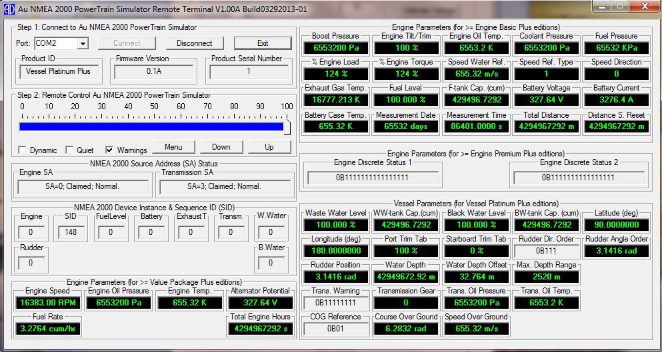Enable the Quiet checkbox

[x=69, y=150]
